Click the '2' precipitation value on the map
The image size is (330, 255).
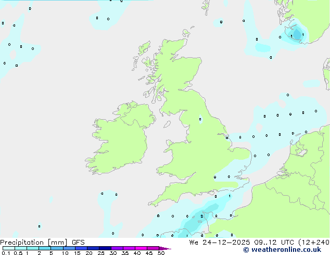[201, 216]
